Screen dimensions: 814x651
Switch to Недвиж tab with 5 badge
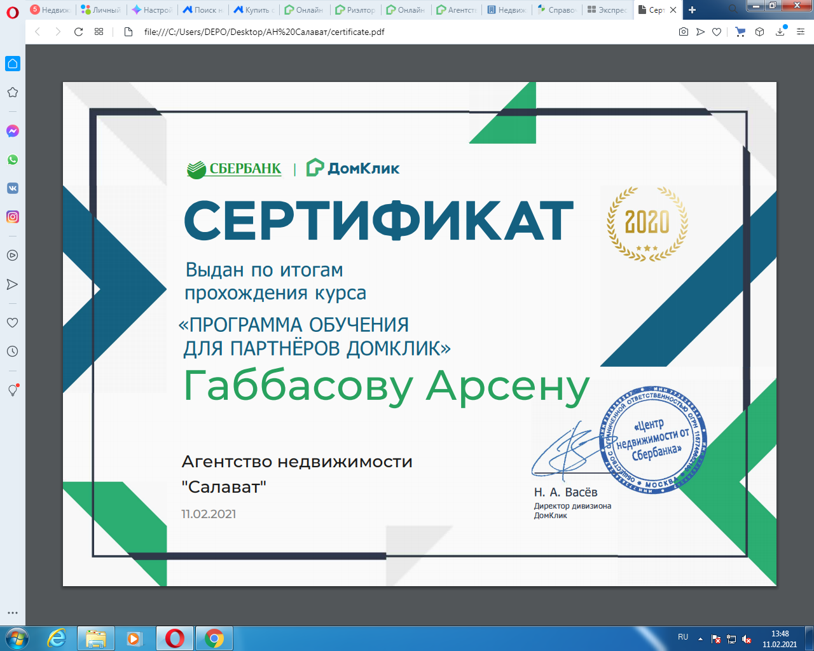(51, 10)
